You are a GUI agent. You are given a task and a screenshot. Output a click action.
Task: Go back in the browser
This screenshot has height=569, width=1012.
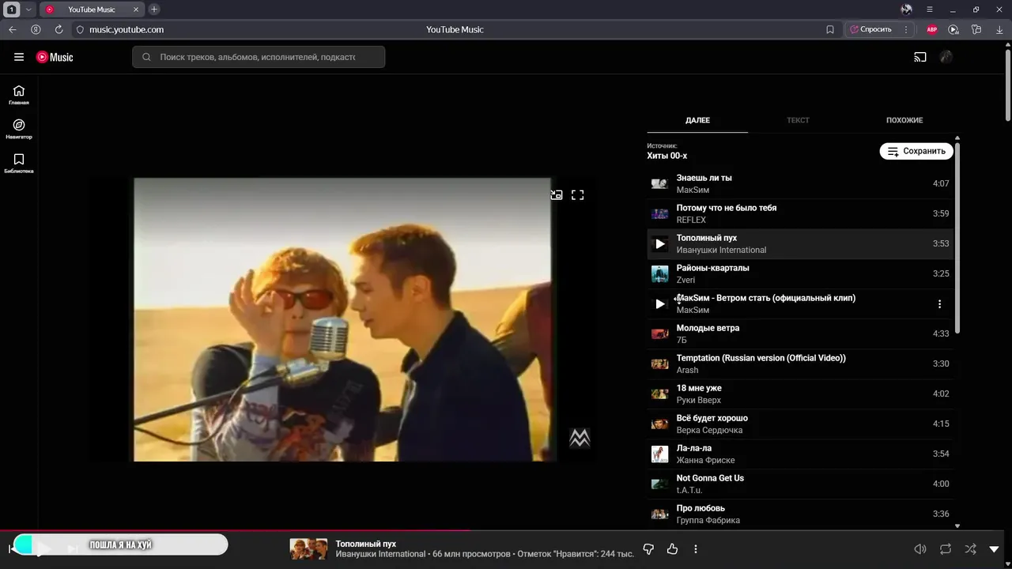[x=13, y=29]
